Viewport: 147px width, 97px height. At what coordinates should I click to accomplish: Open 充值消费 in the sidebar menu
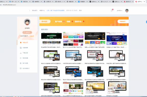pyautogui.click(x=25, y=48)
